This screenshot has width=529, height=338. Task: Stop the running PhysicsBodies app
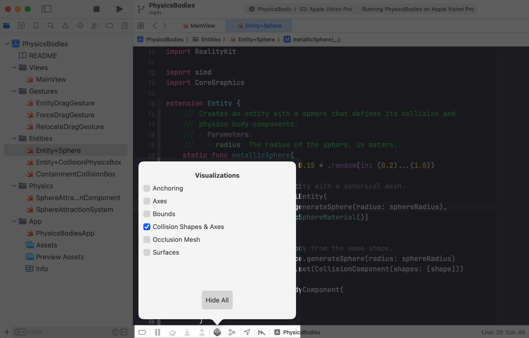pyautogui.click(x=96, y=9)
